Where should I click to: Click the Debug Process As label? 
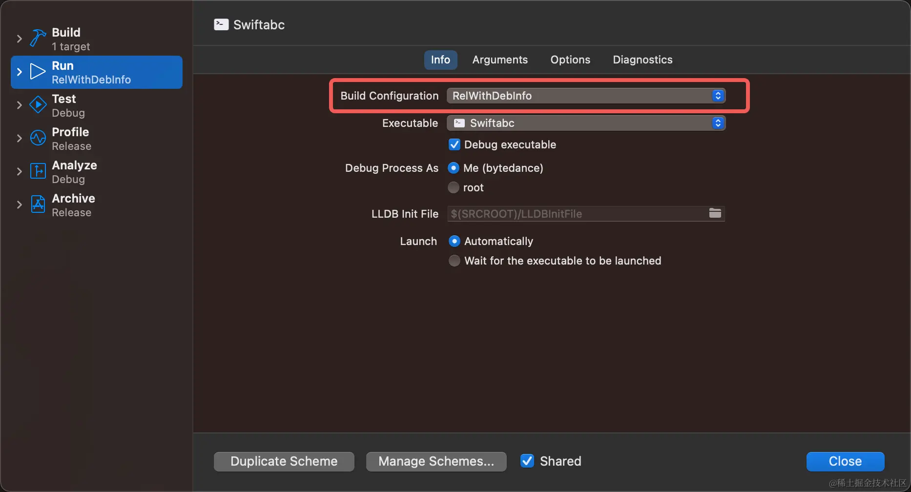tap(392, 168)
